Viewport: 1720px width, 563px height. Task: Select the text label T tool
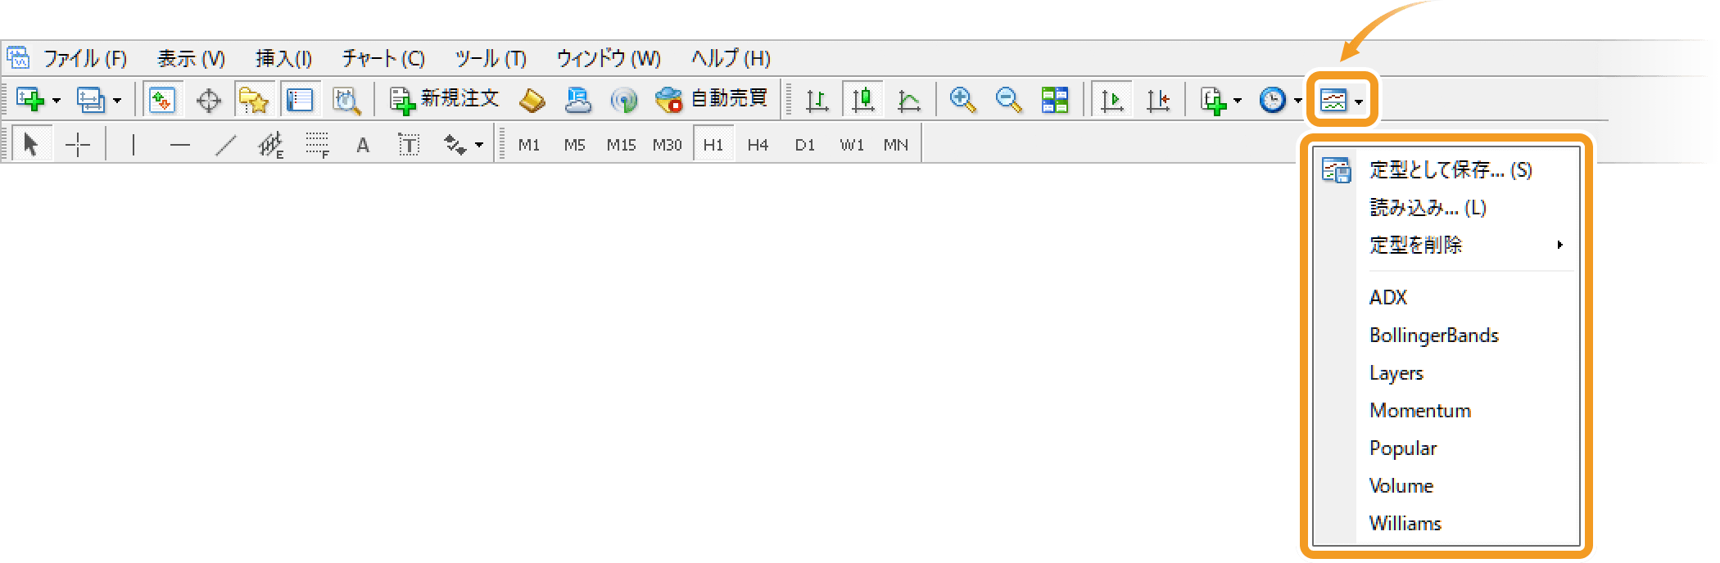tap(409, 146)
